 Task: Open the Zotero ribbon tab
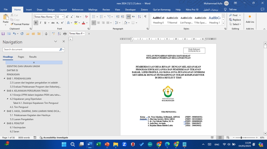point(144,10)
